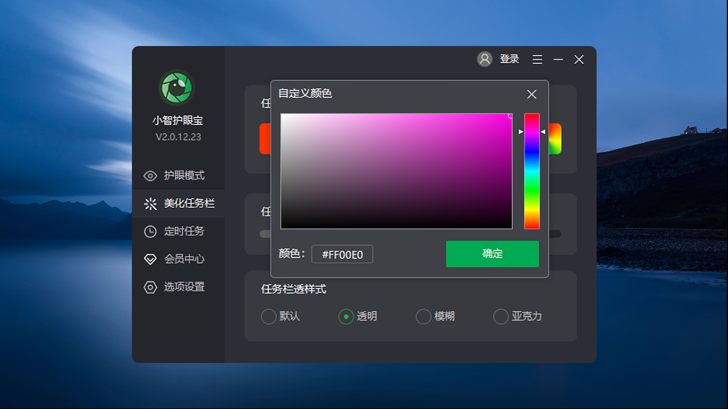Select the 亚克力 taskbar style
This screenshot has width=728, height=409.
[500, 316]
